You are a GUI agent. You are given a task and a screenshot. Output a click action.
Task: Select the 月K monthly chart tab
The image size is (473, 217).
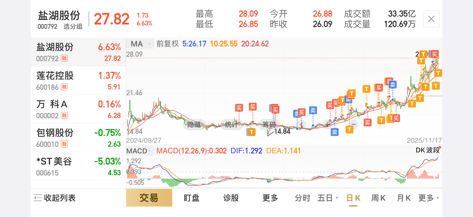[x=404, y=198]
